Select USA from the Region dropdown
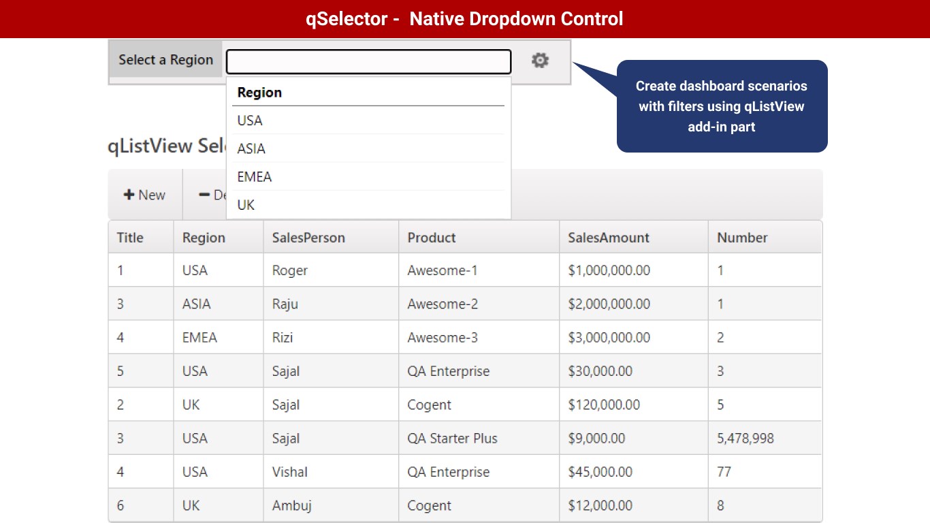 250,121
